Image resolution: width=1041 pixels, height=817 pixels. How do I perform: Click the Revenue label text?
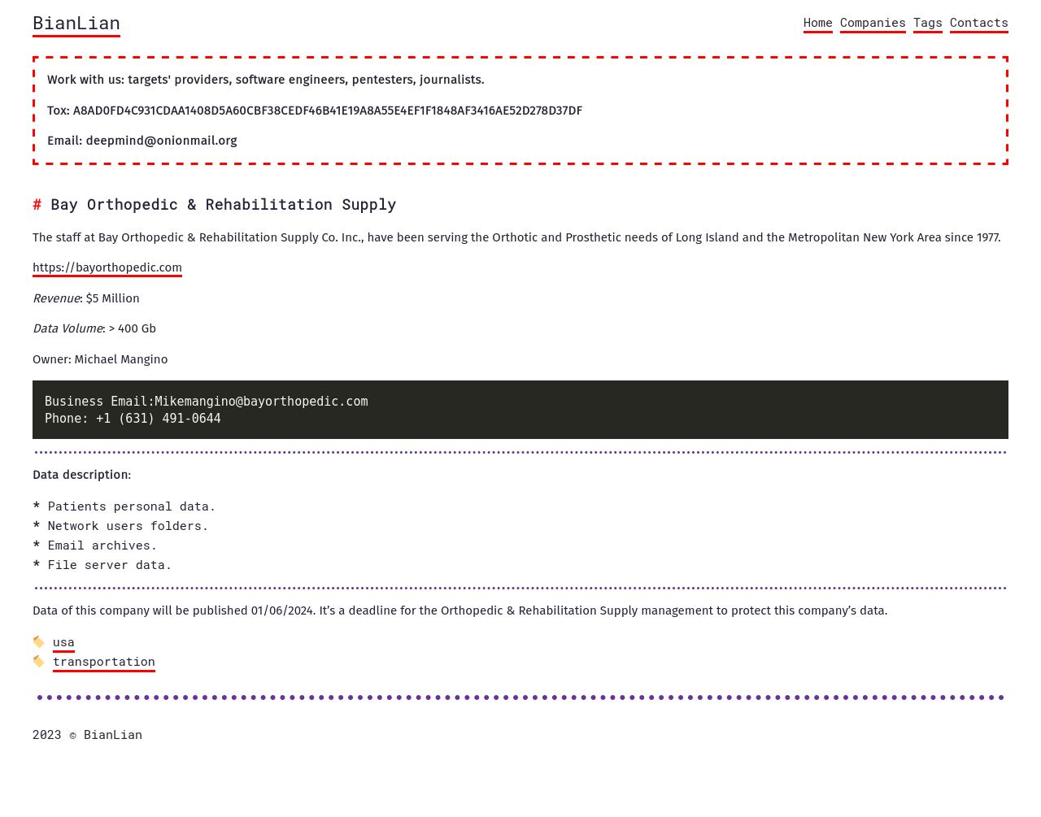click(56, 298)
